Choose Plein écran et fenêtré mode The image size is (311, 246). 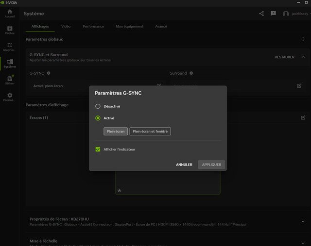pyautogui.click(x=150, y=131)
